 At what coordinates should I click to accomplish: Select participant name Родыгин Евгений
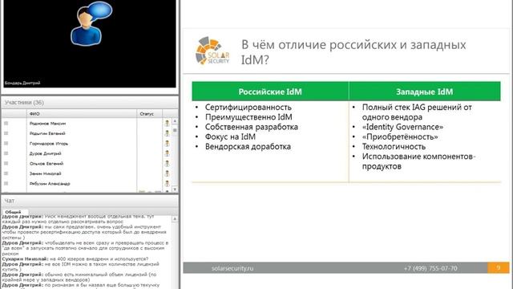click(47, 133)
